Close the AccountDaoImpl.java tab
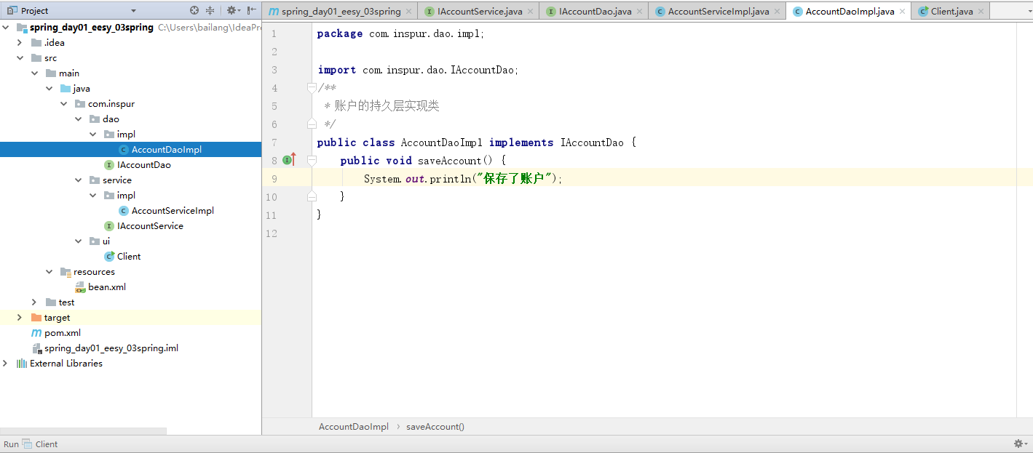The width and height of the screenshot is (1033, 453). 903,12
